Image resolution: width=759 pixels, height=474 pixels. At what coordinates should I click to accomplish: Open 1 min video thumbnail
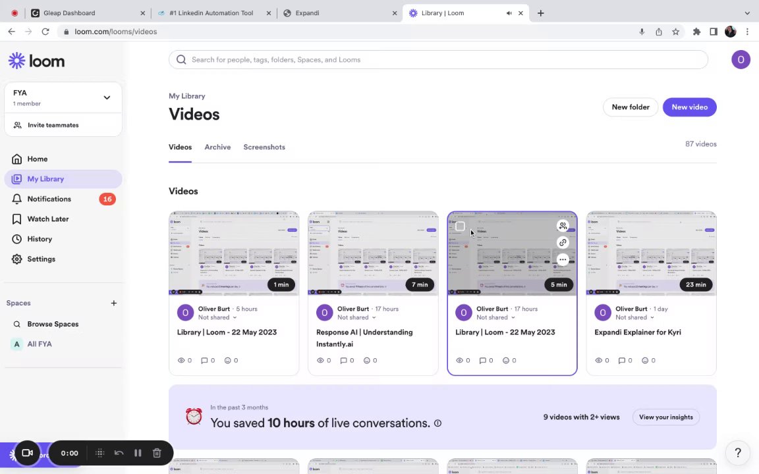(x=234, y=253)
